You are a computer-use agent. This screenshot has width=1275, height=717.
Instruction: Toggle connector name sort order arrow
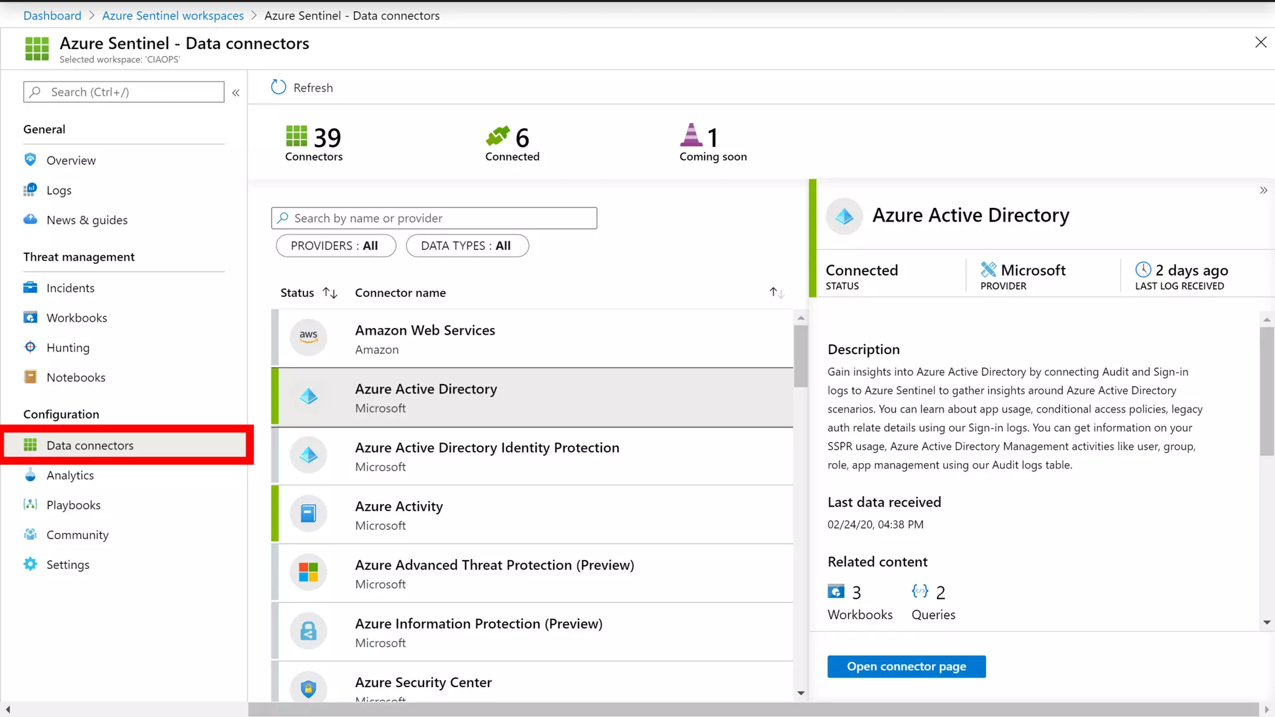pyautogui.click(x=776, y=293)
